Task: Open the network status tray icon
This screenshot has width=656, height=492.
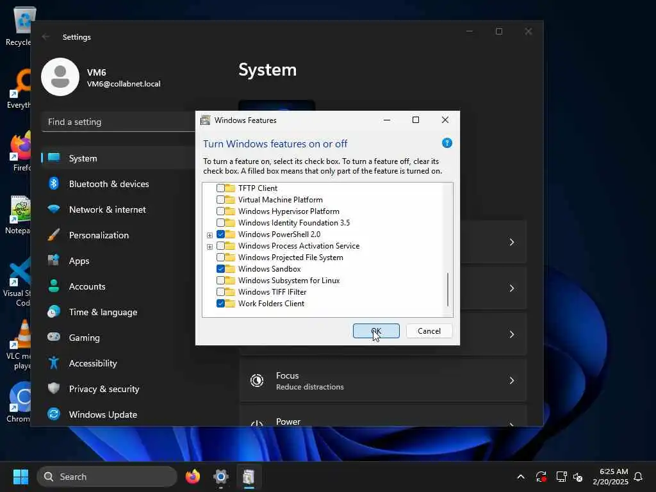Action: point(561,477)
